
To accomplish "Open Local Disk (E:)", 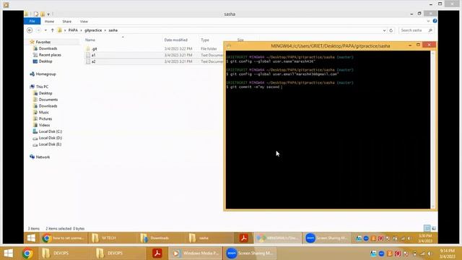I will 50,144.
